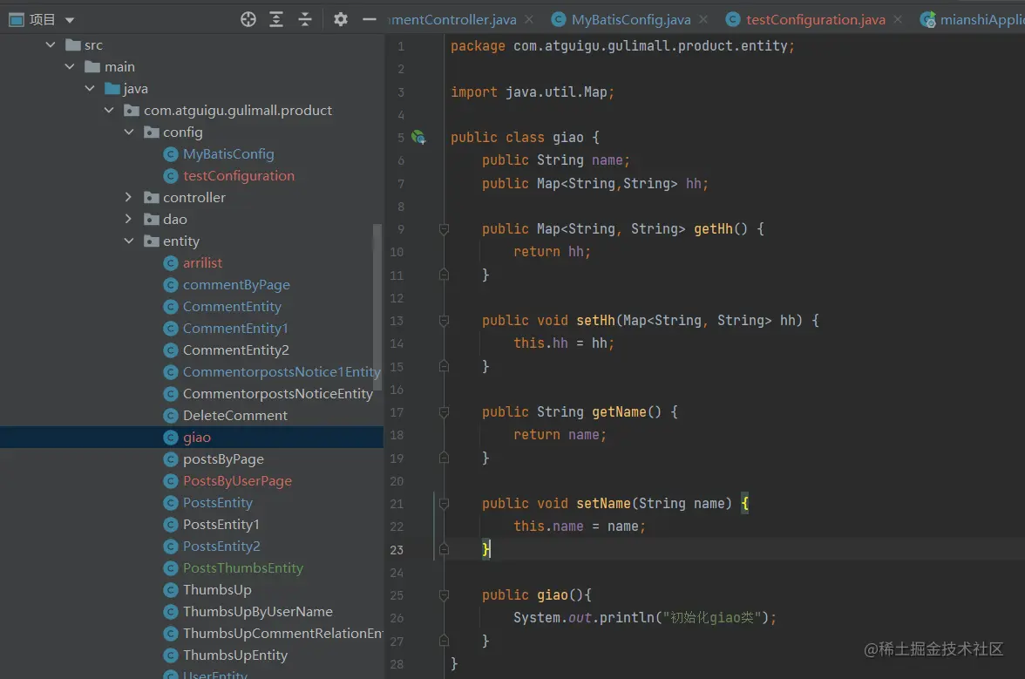Select the PostsEntity1 class
Viewport: 1025px width, 679px height.
tap(221, 525)
